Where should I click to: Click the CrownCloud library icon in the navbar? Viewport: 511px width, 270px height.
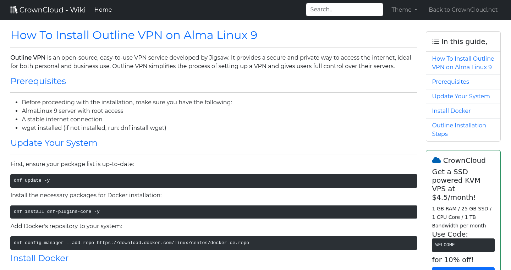[14, 10]
